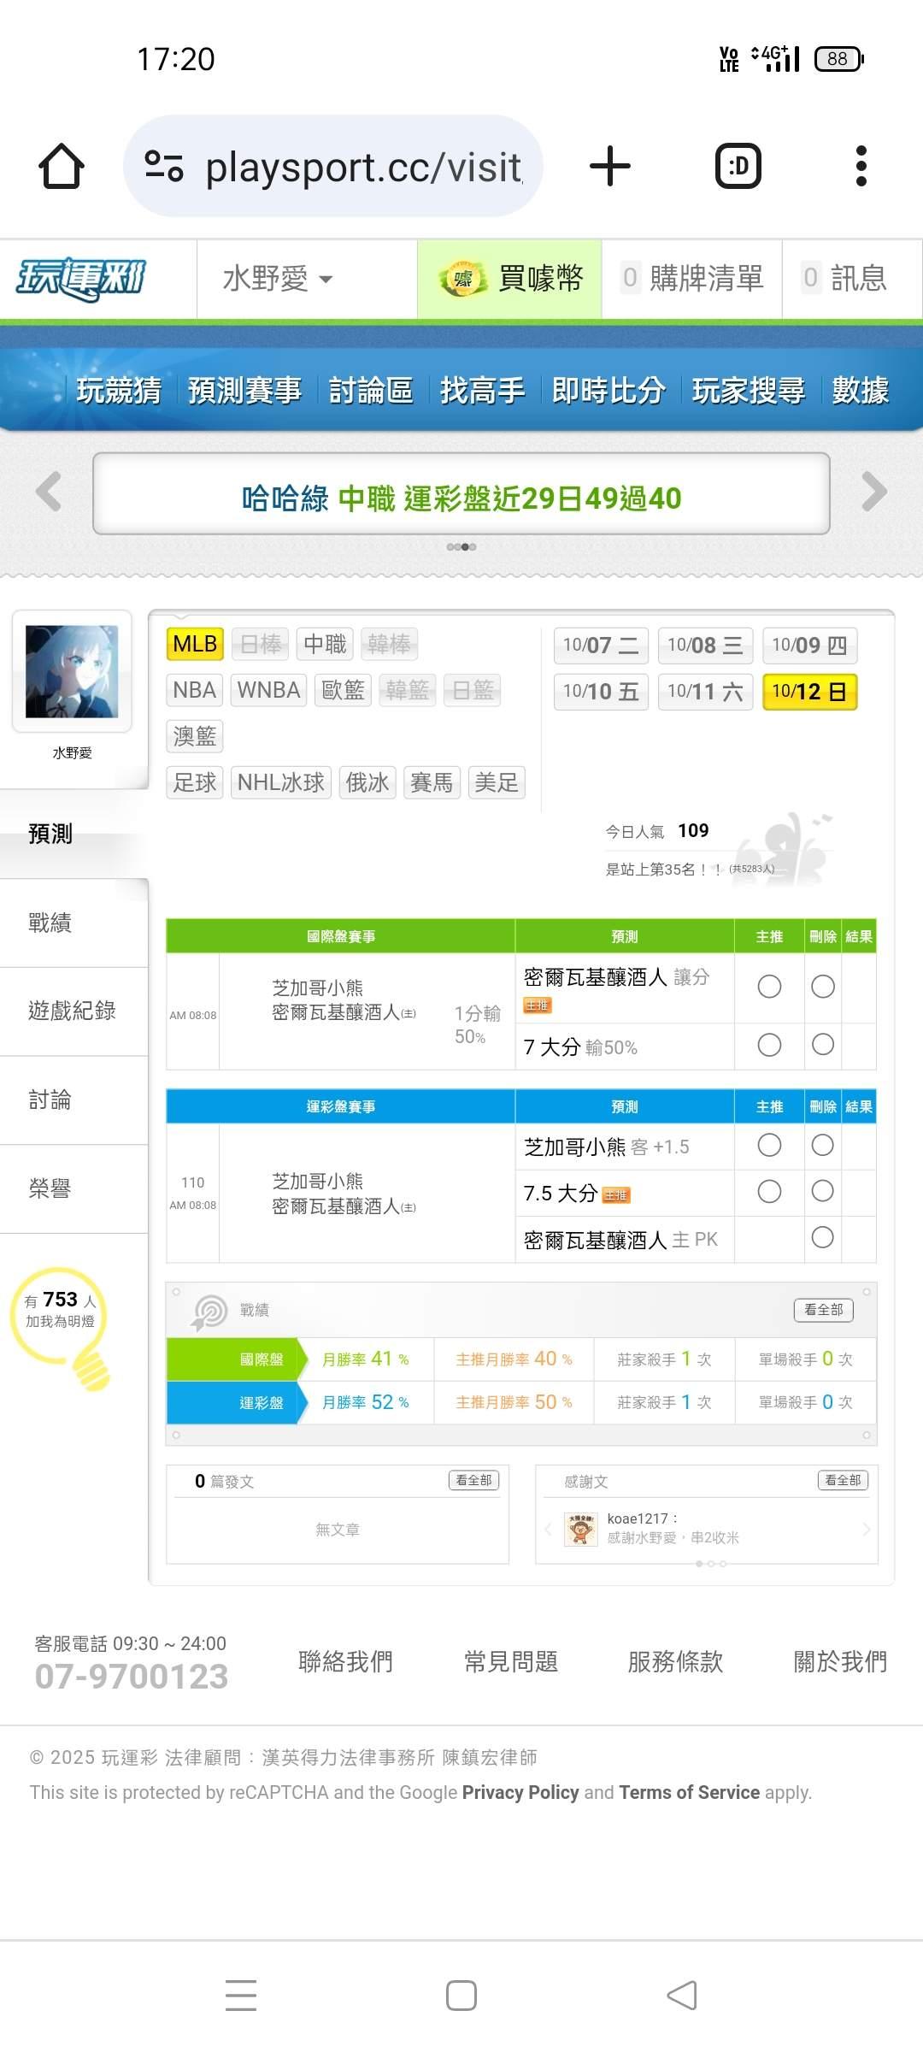Select 刪除 radio for 7 大分 prediction

tap(823, 1045)
